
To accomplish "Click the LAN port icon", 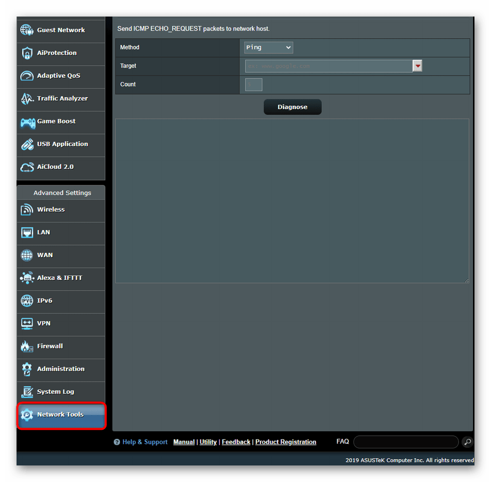I will click(x=27, y=233).
